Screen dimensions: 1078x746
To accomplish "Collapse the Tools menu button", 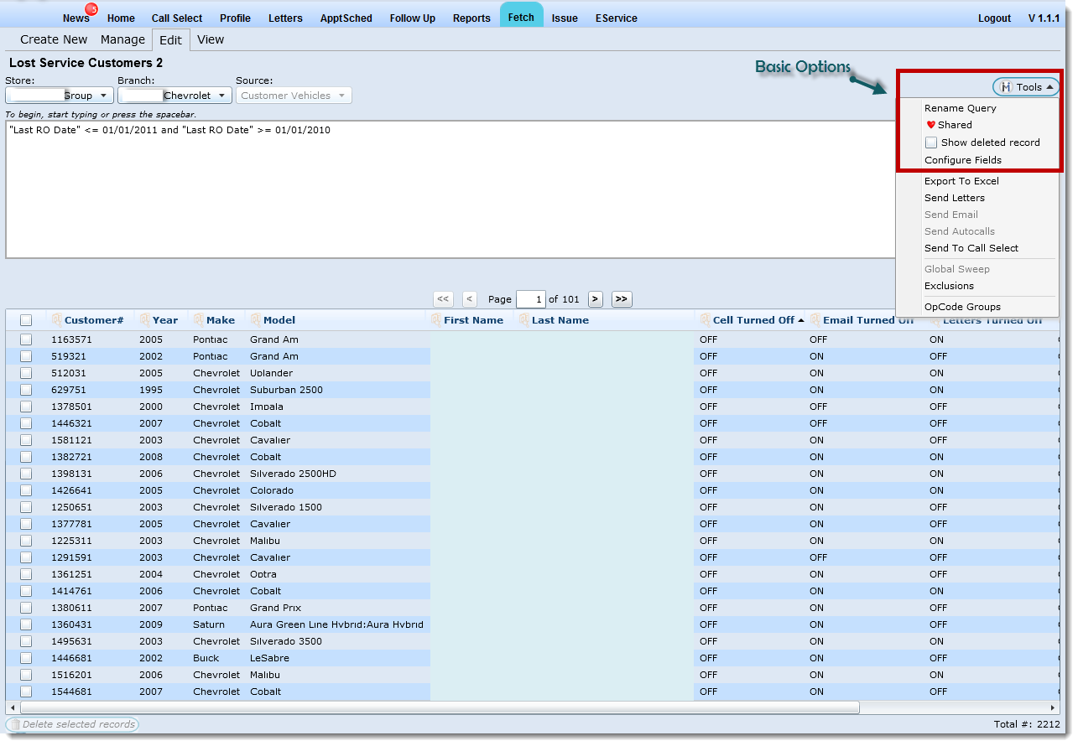I will pos(1026,87).
